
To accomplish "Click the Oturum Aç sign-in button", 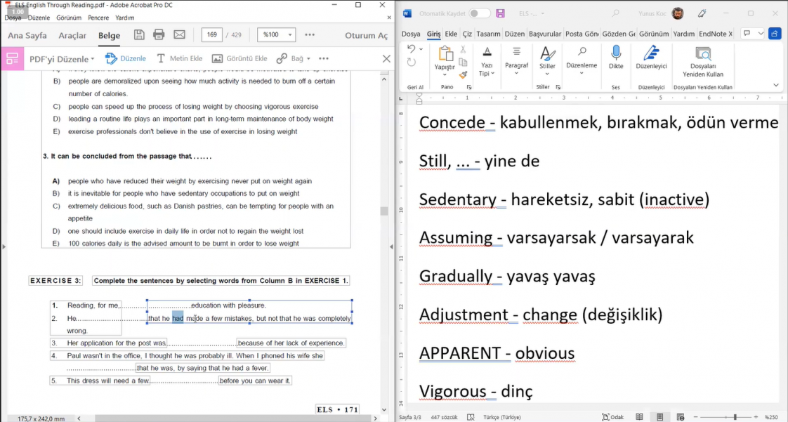I will [x=366, y=35].
